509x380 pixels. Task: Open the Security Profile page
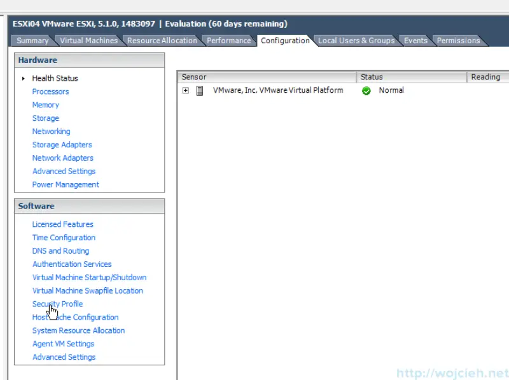pos(57,304)
